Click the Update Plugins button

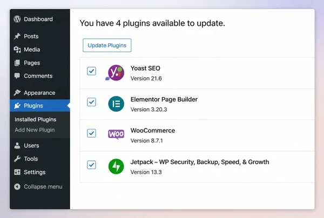[107, 45]
